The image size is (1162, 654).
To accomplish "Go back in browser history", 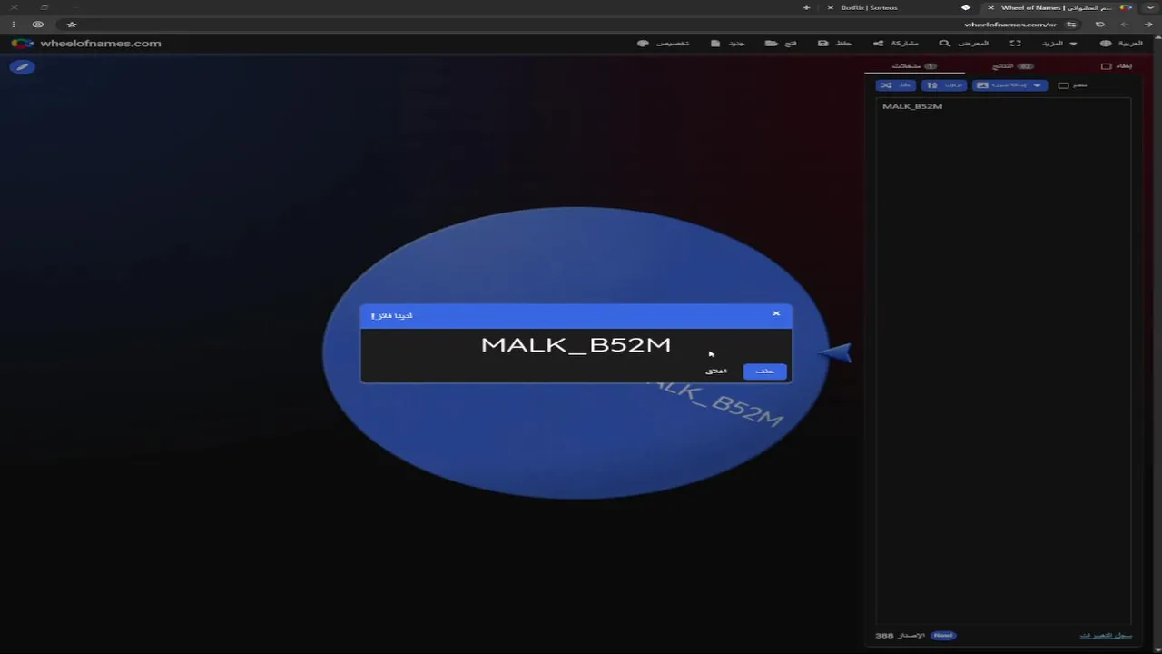I will [x=1148, y=25].
